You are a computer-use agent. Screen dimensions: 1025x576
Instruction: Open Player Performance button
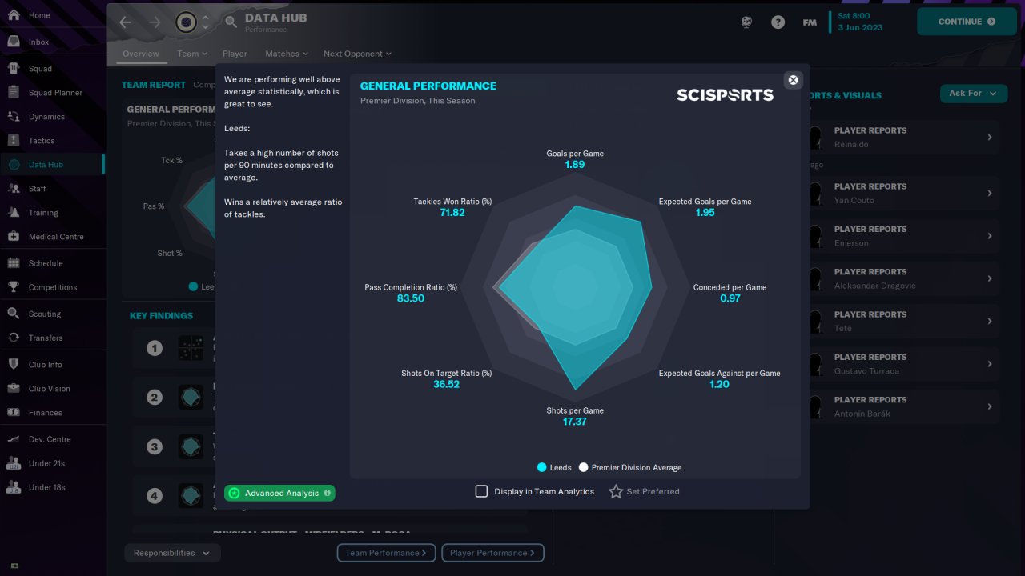pos(492,553)
